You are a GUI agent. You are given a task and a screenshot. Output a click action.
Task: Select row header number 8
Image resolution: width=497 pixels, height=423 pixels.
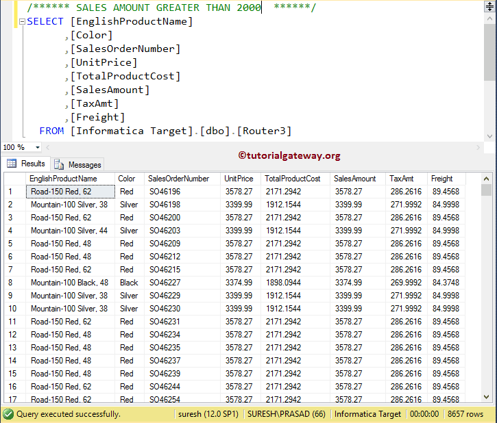[11, 283]
